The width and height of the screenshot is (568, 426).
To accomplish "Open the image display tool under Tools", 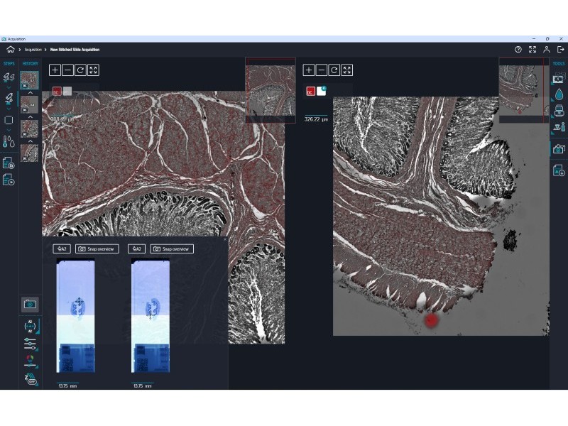I will (559, 78).
